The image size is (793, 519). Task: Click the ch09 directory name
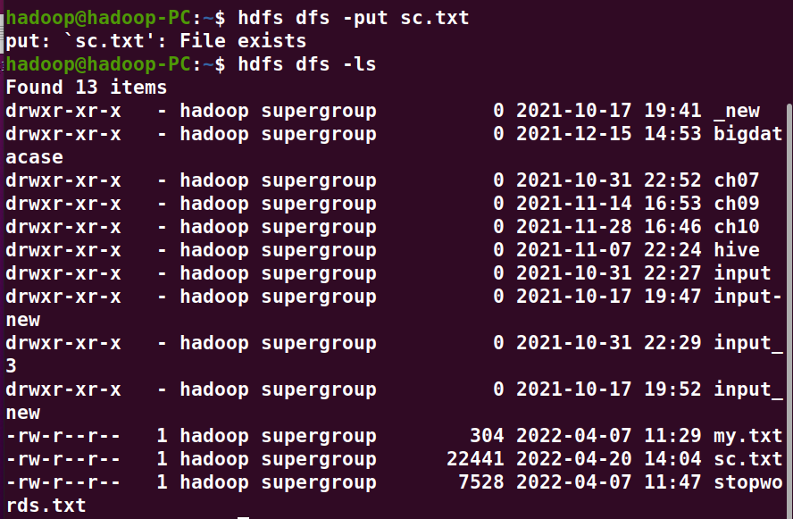point(737,204)
